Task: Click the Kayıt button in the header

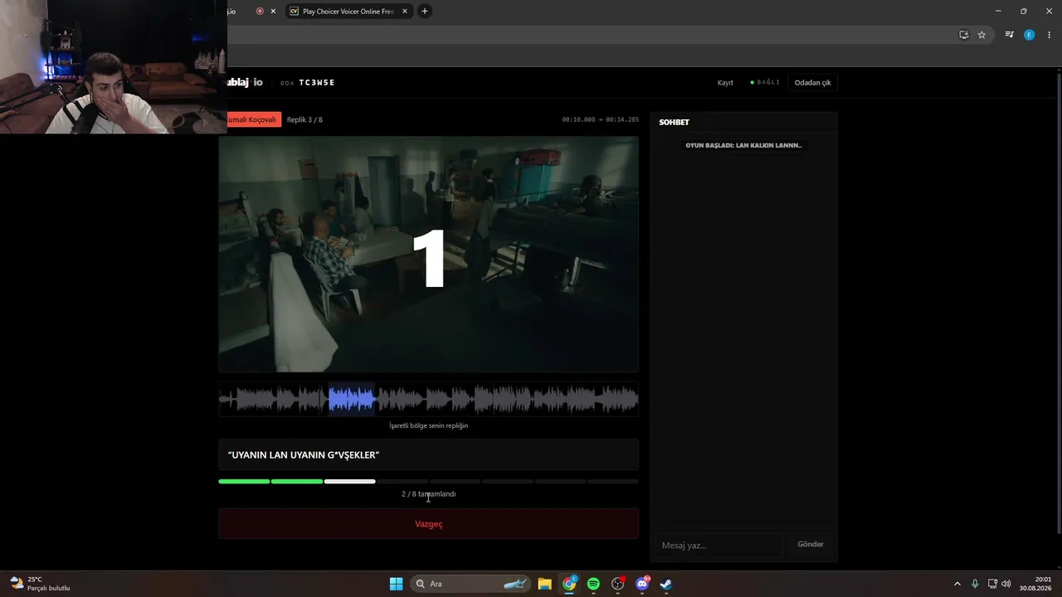Action: coord(725,83)
